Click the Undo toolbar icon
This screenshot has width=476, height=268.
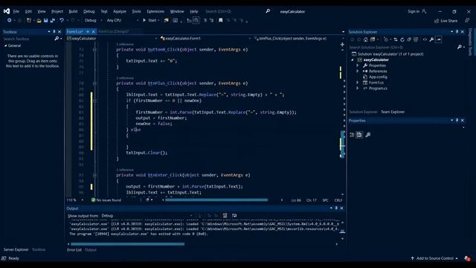(62, 20)
